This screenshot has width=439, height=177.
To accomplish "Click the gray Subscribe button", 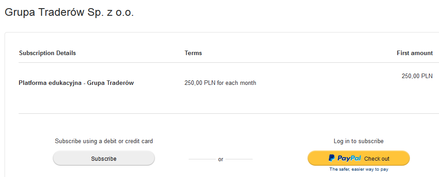I will [104, 158].
